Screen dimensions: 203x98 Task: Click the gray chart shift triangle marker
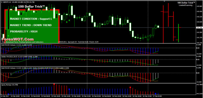164,1
